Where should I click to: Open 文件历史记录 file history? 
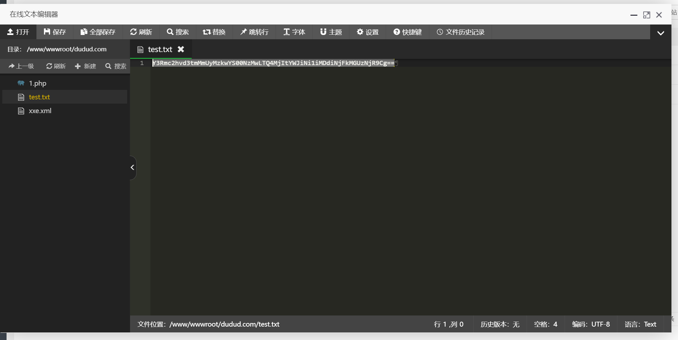point(460,32)
